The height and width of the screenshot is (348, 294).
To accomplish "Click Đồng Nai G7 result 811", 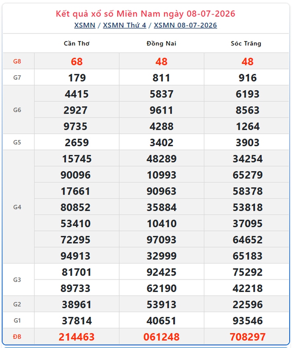I will pos(161,78).
